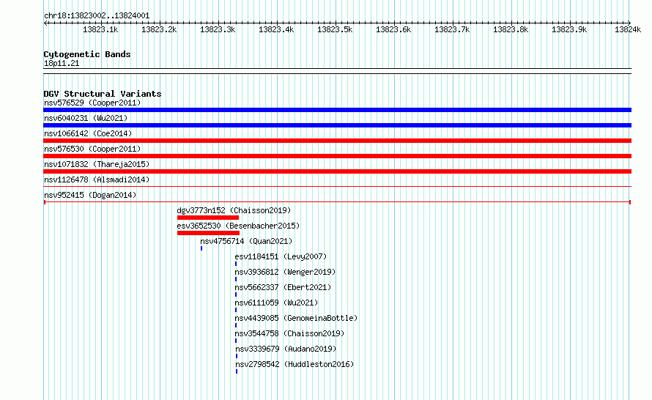Click the Cytogenetic Bands track title

[87, 54]
